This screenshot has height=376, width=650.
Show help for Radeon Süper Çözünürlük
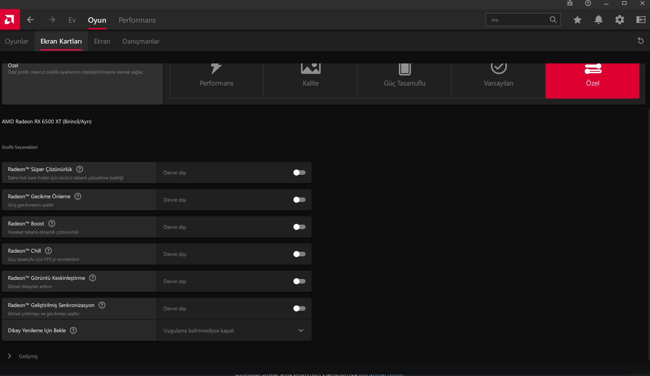(x=80, y=169)
